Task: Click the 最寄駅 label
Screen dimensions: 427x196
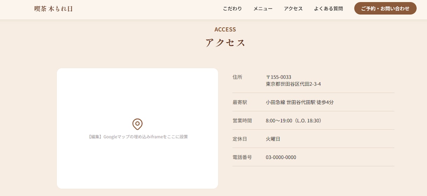Action: (240, 102)
